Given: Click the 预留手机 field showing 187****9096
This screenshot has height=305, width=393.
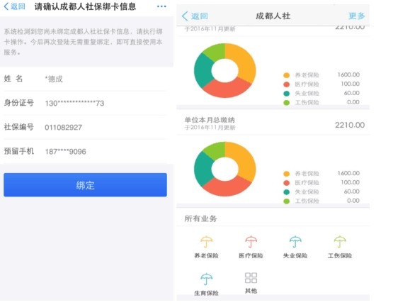Looking at the screenshot, I should 85,151.
